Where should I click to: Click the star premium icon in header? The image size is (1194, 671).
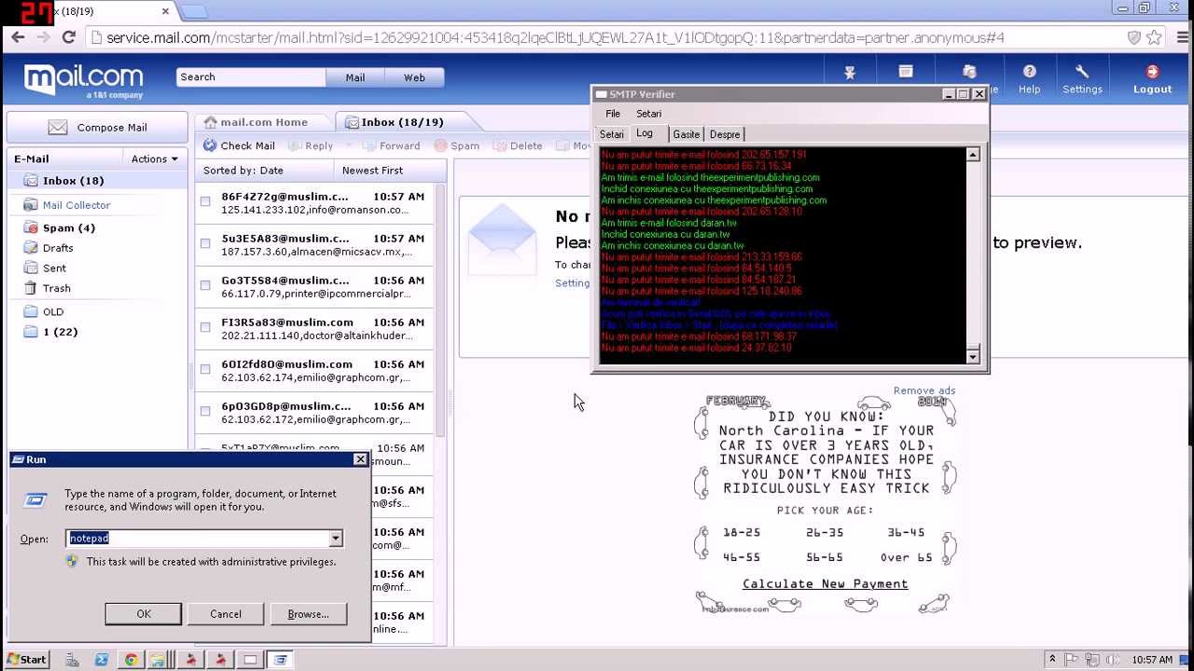tap(850, 73)
